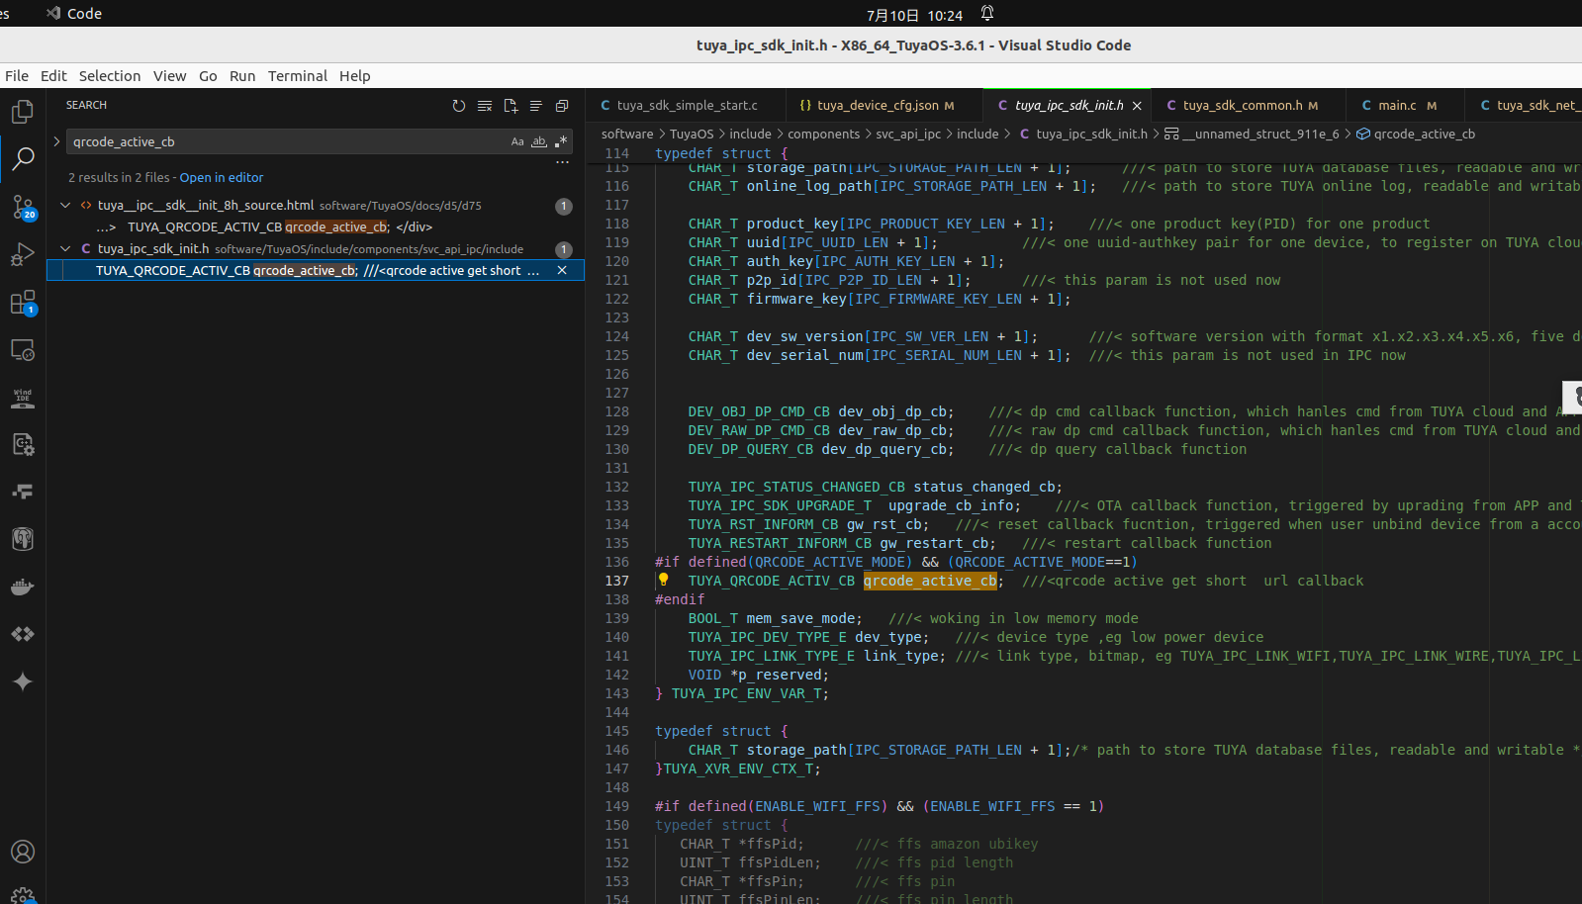1582x904 pixels.
Task: Open the Terminal menu
Action: click(x=298, y=76)
